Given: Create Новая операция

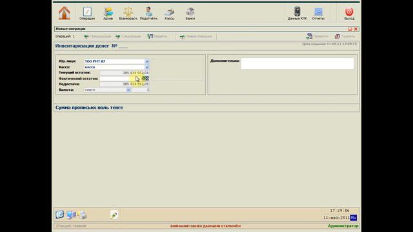Looking at the screenshot, I should click(196, 36).
